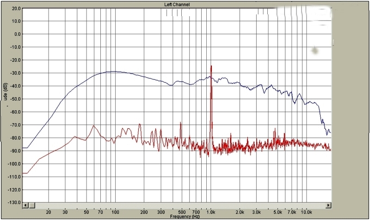370x221 pixels.
Task: Click the 5.0k frequency axis tick label
Action: [277, 212]
